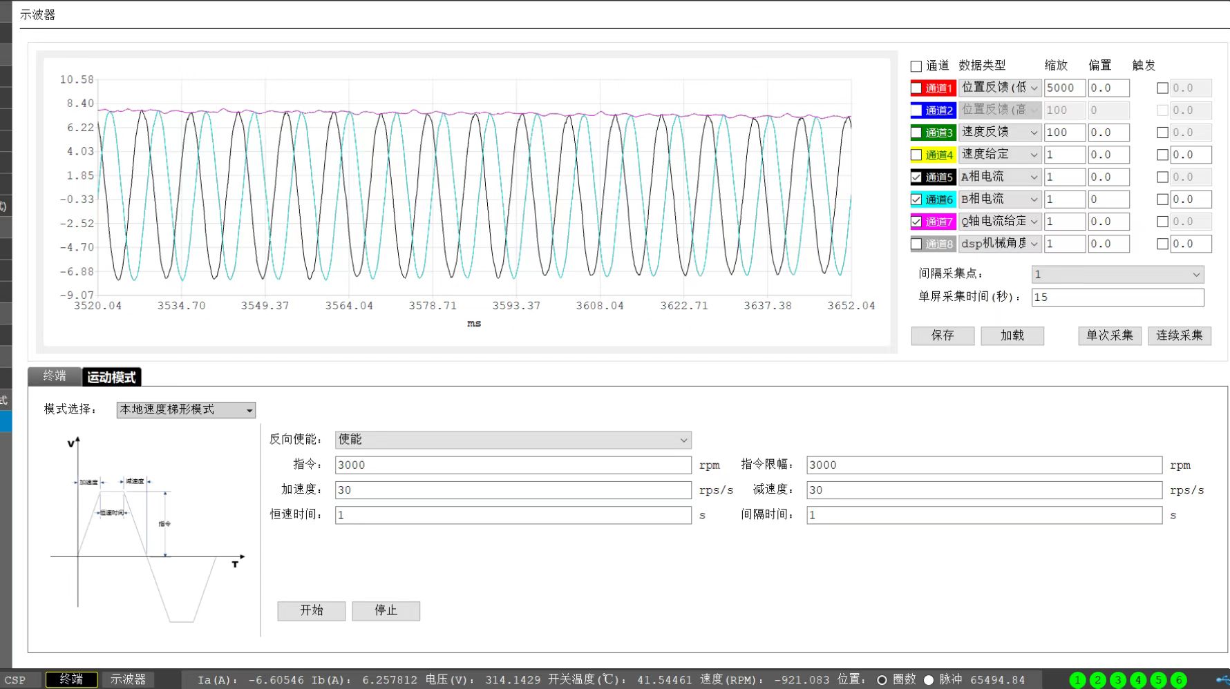Click channel 1 red color label

[939, 88]
